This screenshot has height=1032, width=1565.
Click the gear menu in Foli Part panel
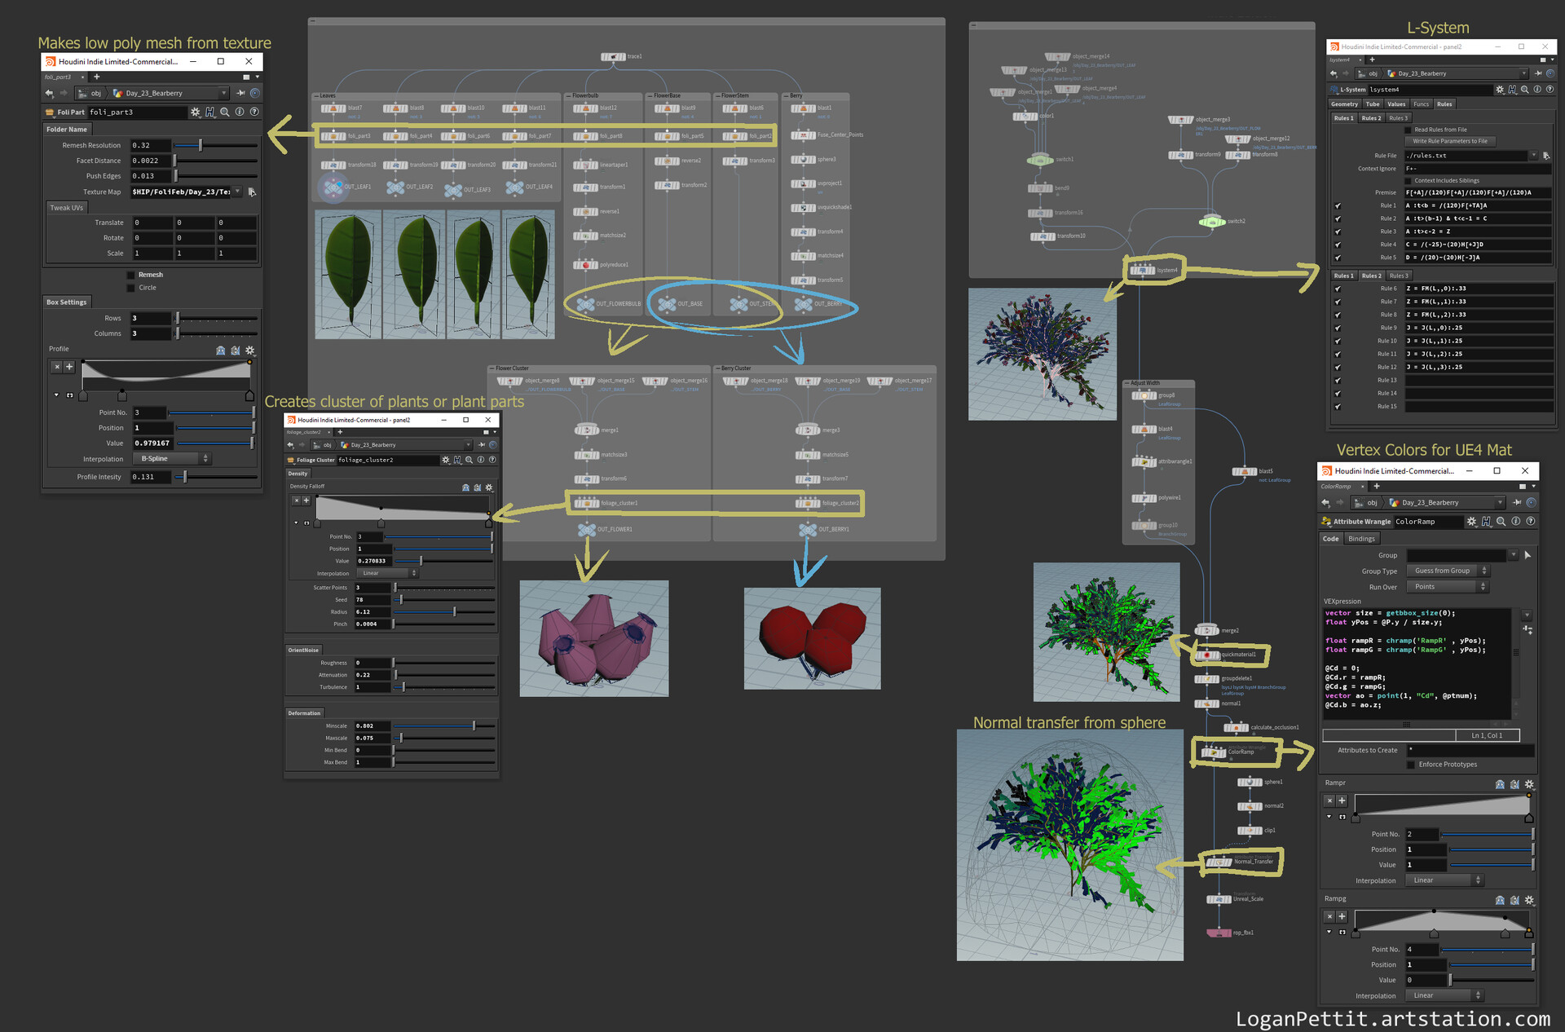click(x=195, y=112)
